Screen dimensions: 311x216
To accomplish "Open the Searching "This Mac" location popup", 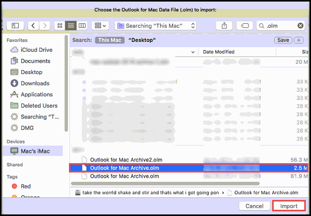I will [x=155, y=26].
